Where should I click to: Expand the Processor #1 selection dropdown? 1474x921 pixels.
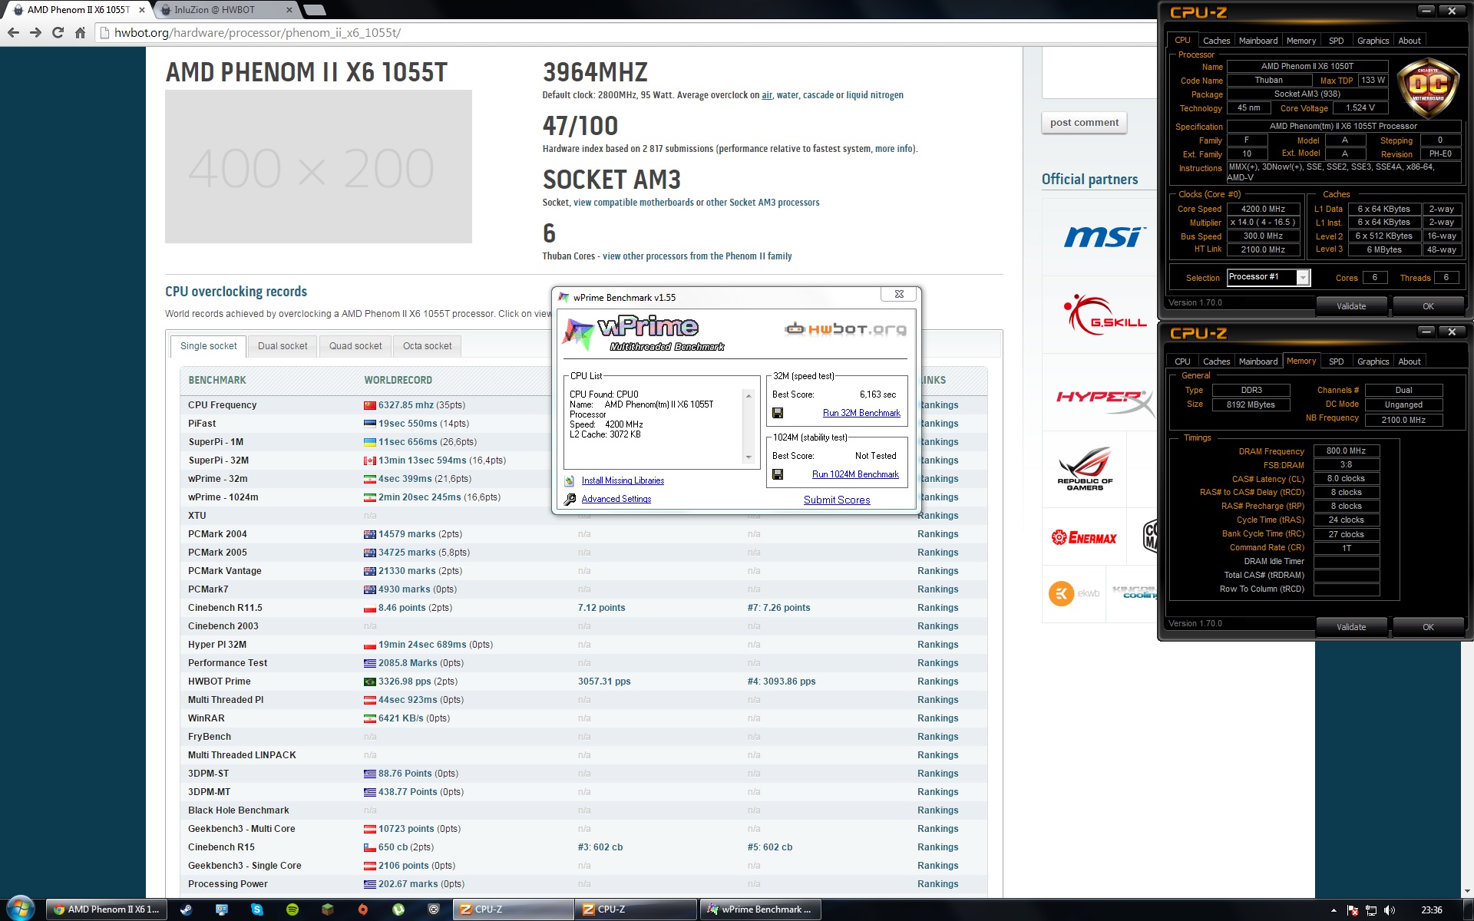[x=1303, y=278]
